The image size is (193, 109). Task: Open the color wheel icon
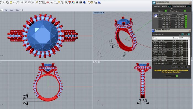pos(73,2)
